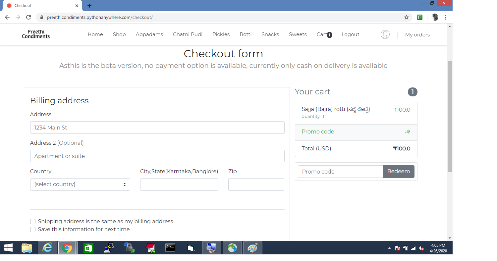
Task: Select Pickles from the navigation menu
Action: point(221,34)
